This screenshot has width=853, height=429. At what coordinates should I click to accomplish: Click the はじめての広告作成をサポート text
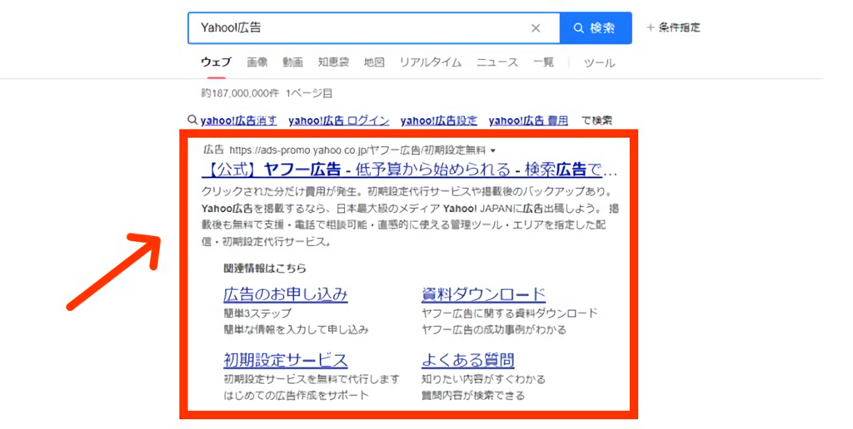click(297, 396)
